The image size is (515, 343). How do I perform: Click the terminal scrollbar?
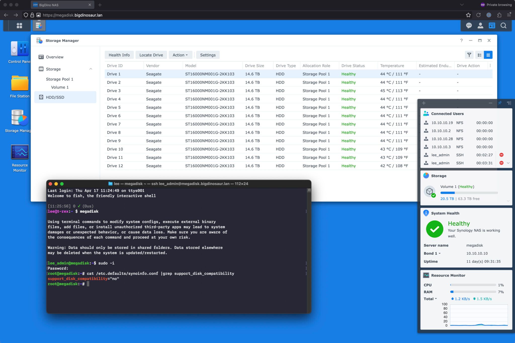(309, 250)
